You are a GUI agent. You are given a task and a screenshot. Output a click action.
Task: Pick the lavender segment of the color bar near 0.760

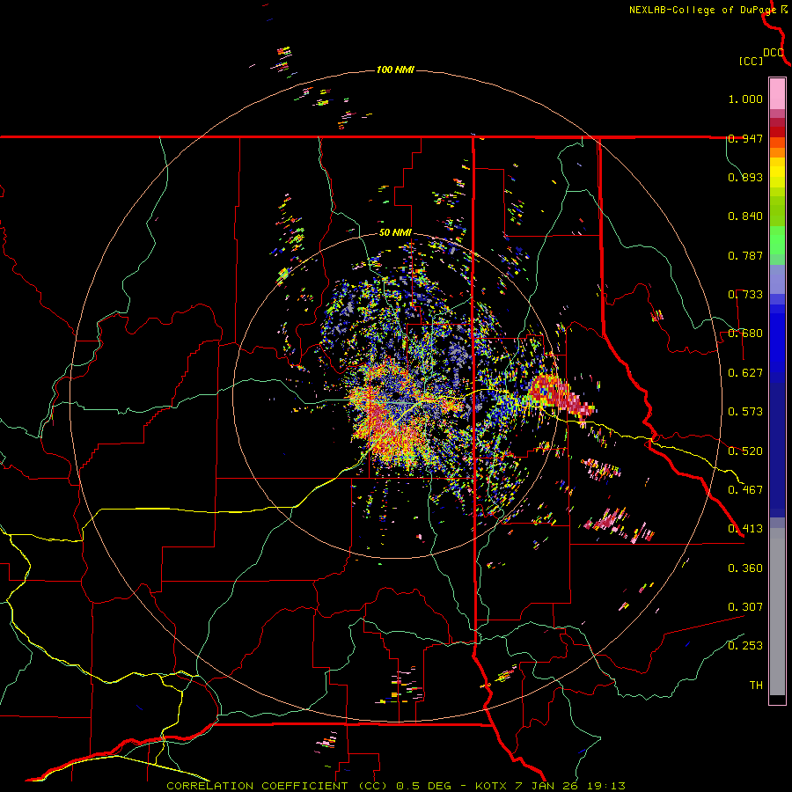pos(777,279)
